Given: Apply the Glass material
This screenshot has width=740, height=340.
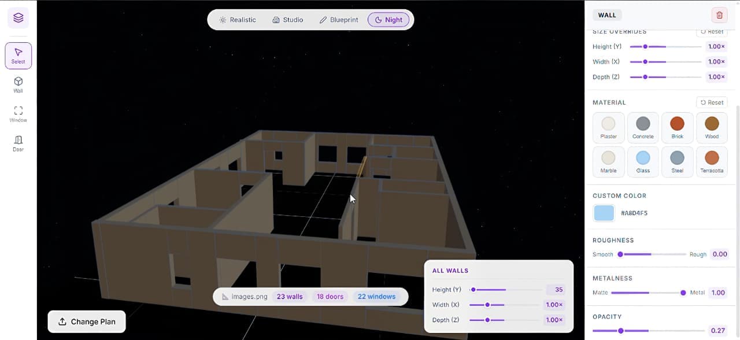Looking at the screenshot, I should 643,162.
